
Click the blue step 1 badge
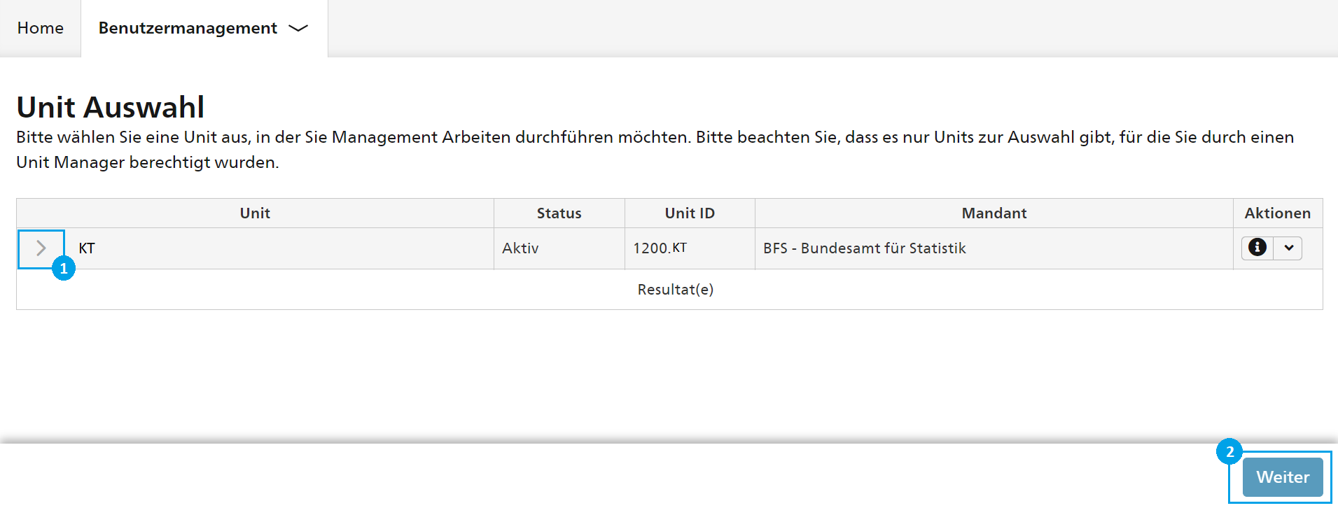pyautogui.click(x=64, y=269)
